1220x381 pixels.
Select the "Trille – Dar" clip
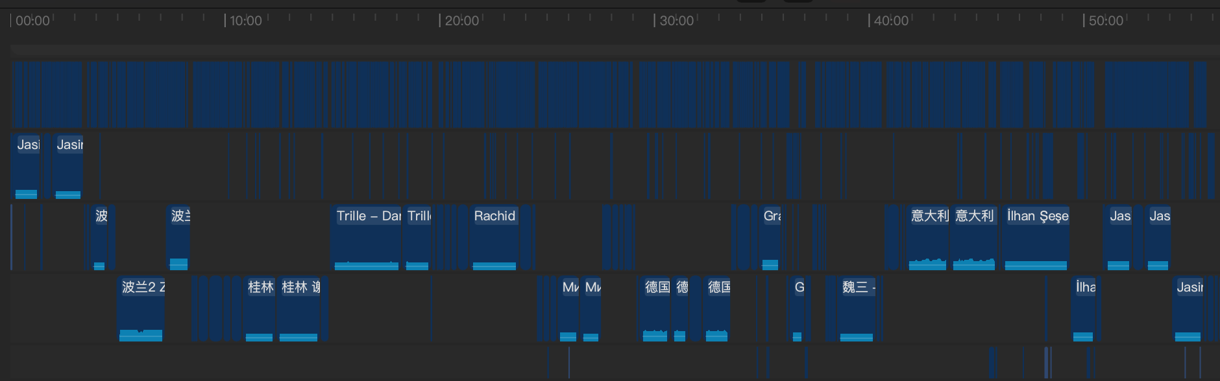click(x=367, y=237)
